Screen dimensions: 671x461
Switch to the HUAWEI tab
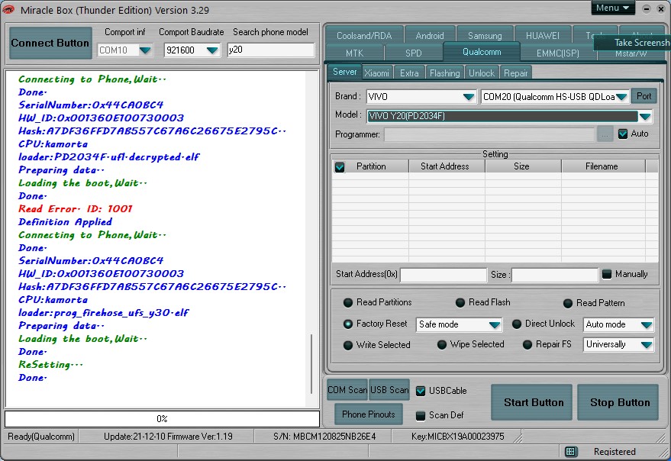click(542, 36)
